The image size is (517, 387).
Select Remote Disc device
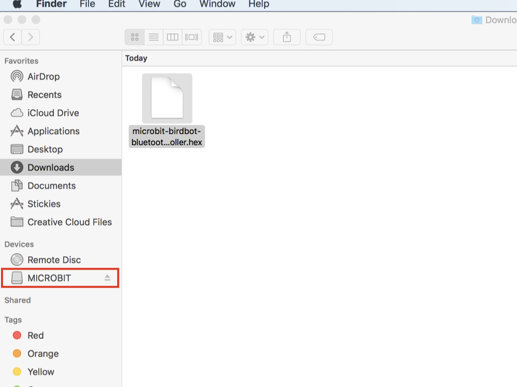click(x=61, y=260)
